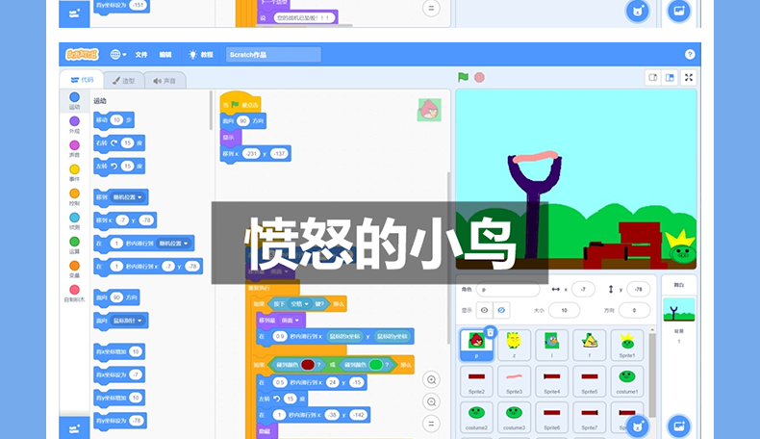Hide sprite using the crossed-eye button

pos(501,310)
